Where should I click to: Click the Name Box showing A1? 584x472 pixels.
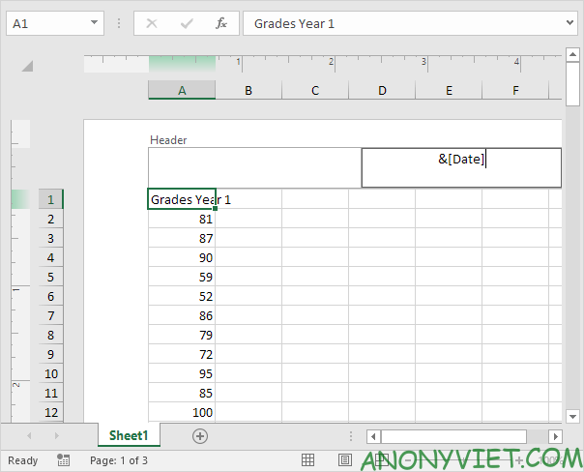point(46,23)
